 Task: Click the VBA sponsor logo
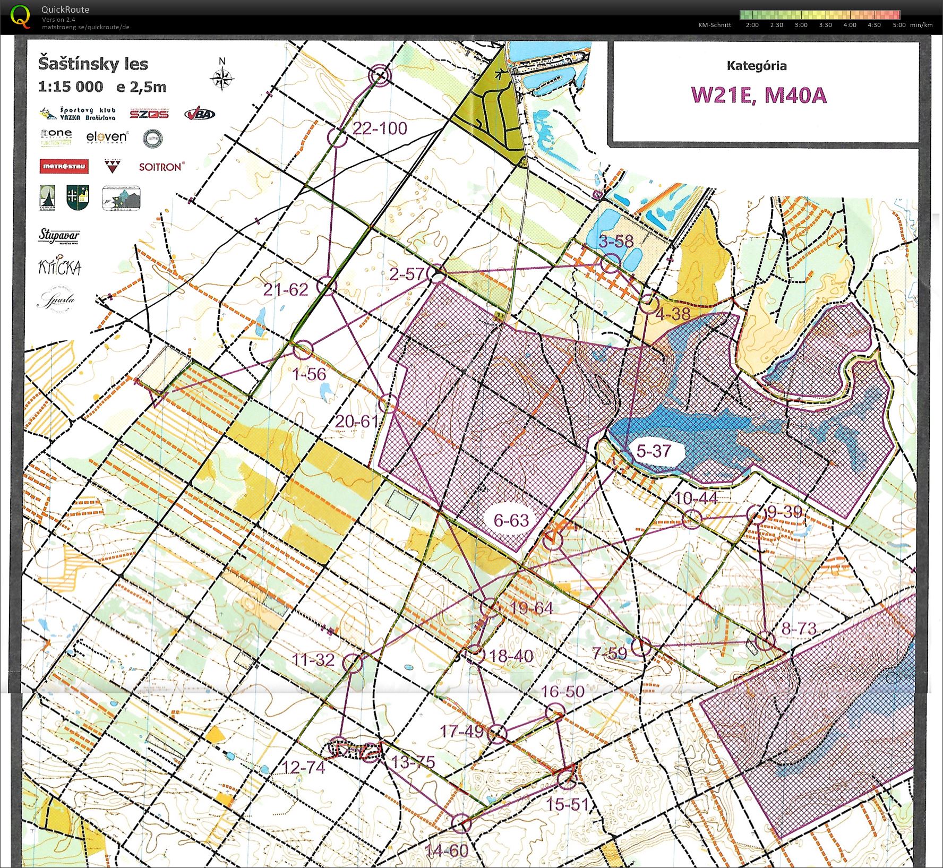coord(200,114)
